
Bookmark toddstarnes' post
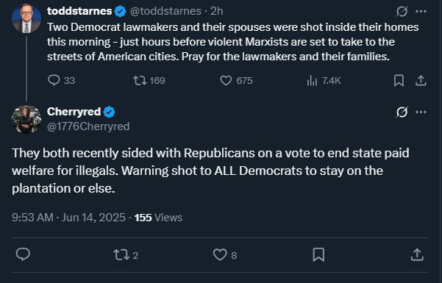click(399, 81)
